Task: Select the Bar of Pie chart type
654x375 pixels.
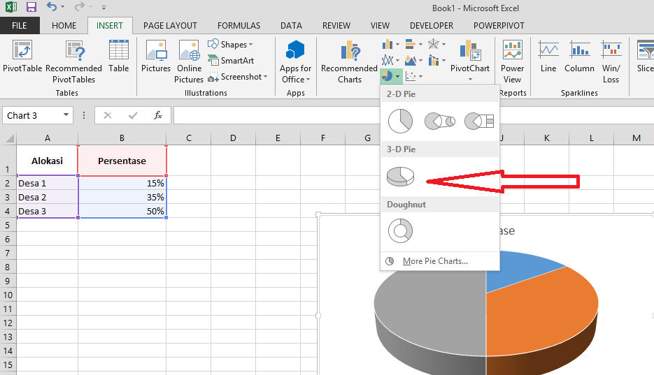Action: 480,121
